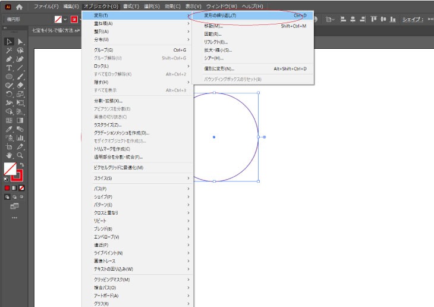Select the Selection tool (black arrow)
This screenshot has width=434, height=307.
pyautogui.click(x=9, y=42)
